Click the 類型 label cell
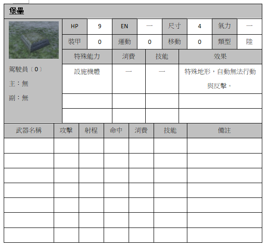The width and height of the screenshot is (266, 246). 224,42
